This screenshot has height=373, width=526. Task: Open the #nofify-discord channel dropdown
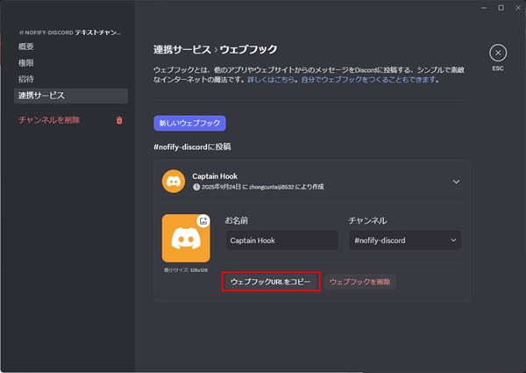click(405, 240)
